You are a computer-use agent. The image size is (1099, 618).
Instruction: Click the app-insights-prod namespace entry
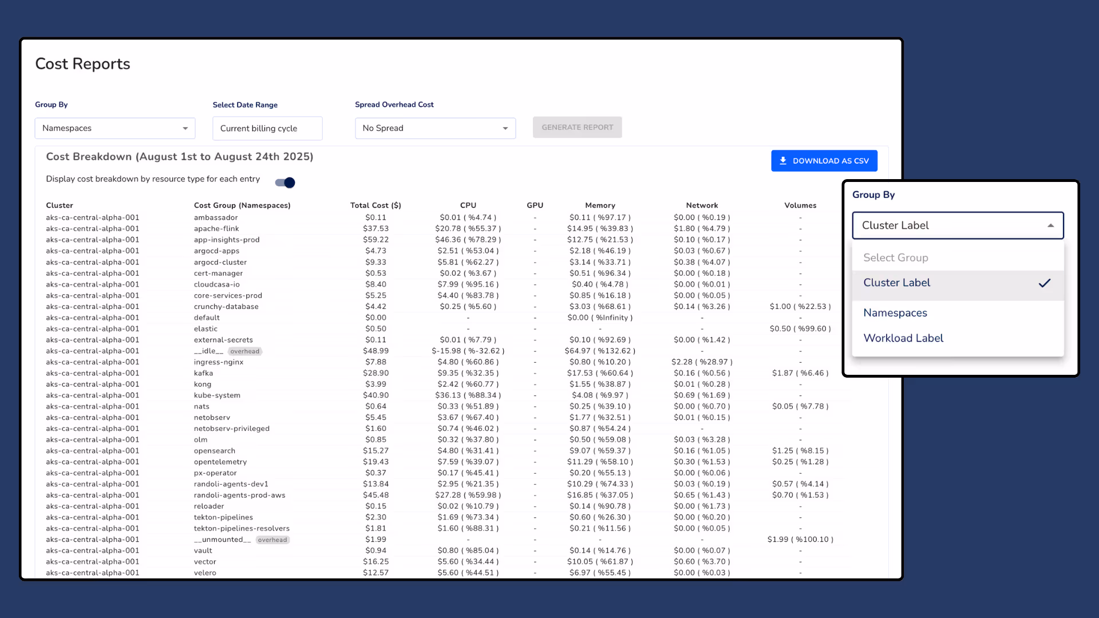[227, 240]
